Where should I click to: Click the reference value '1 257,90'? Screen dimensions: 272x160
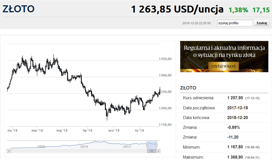235,98
